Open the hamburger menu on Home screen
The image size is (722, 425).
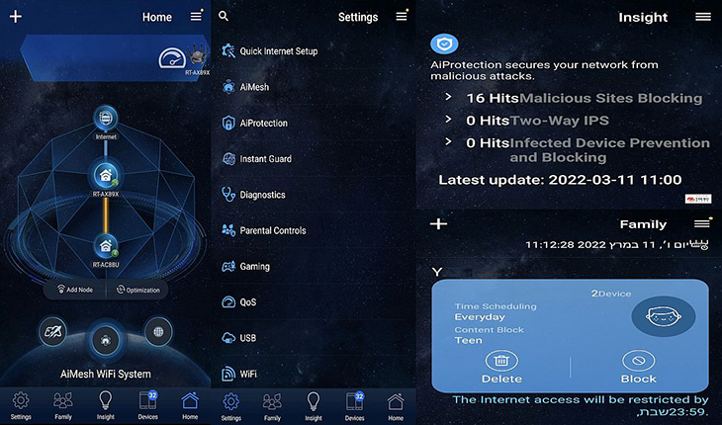(x=197, y=16)
